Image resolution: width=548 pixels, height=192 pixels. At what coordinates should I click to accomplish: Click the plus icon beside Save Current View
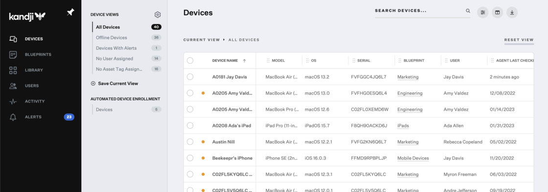pos(93,84)
